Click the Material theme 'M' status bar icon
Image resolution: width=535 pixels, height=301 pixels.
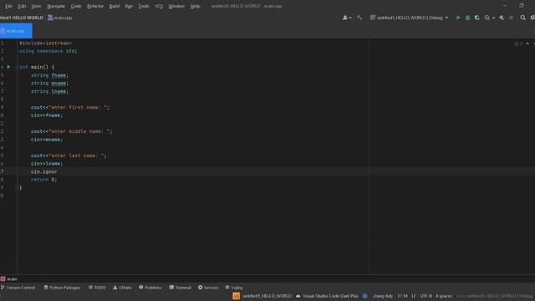tap(298, 296)
